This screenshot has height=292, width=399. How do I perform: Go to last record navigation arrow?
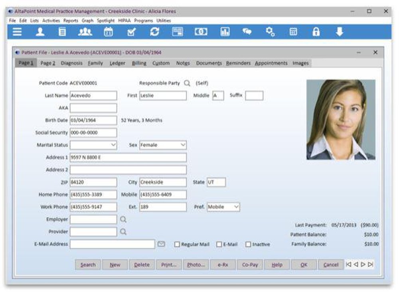(x=371, y=264)
